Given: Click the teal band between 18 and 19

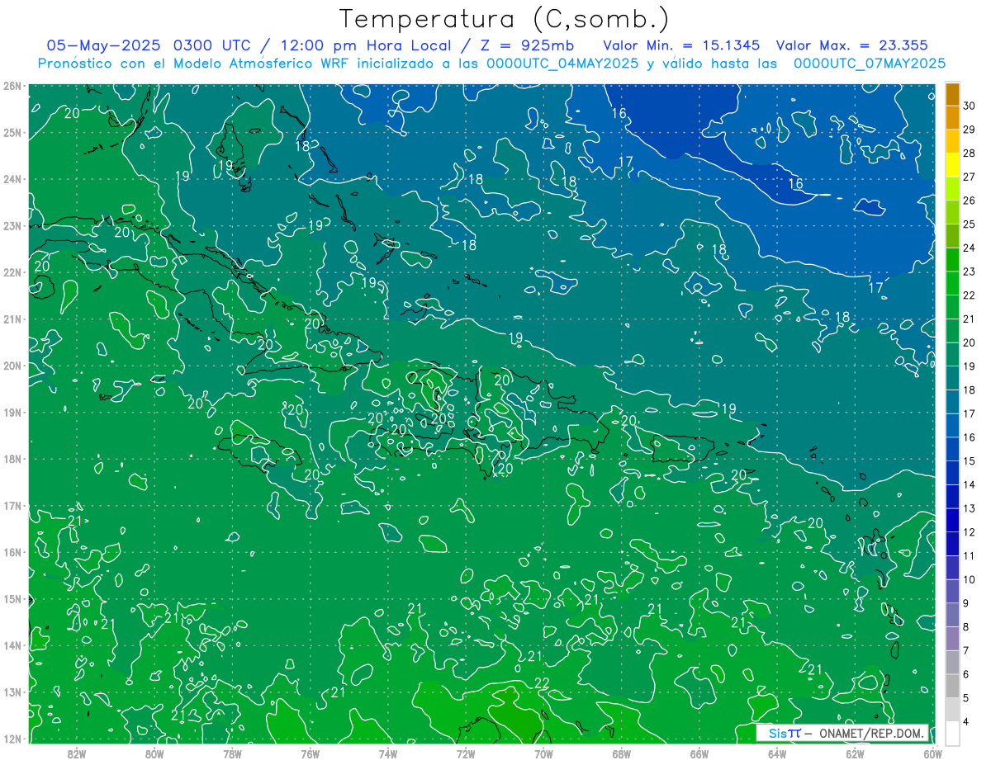Looking at the screenshot, I should (952, 378).
